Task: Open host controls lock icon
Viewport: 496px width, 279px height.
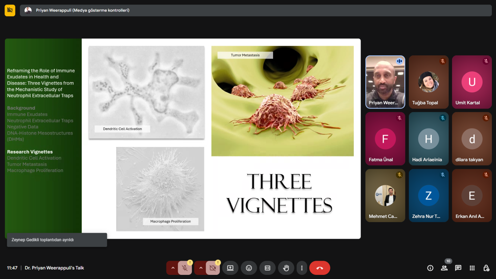Action: (486, 268)
